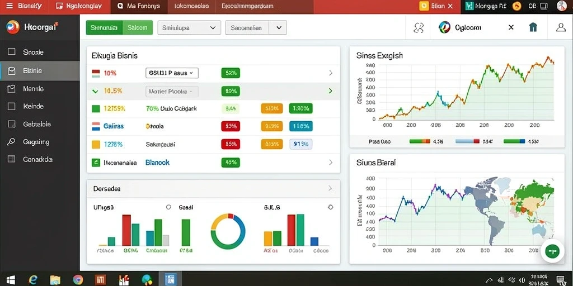Screen dimensions: 573x286
Task: Open the green home icon in header
Action: coord(533,27)
